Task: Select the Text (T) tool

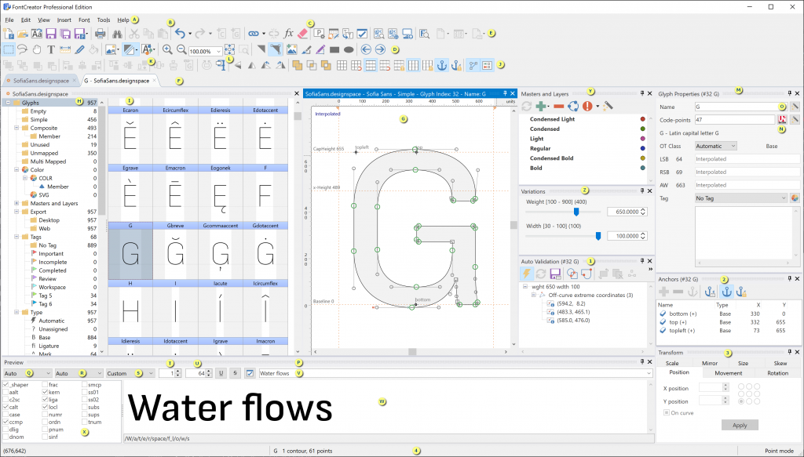Action: pos(51,49)
